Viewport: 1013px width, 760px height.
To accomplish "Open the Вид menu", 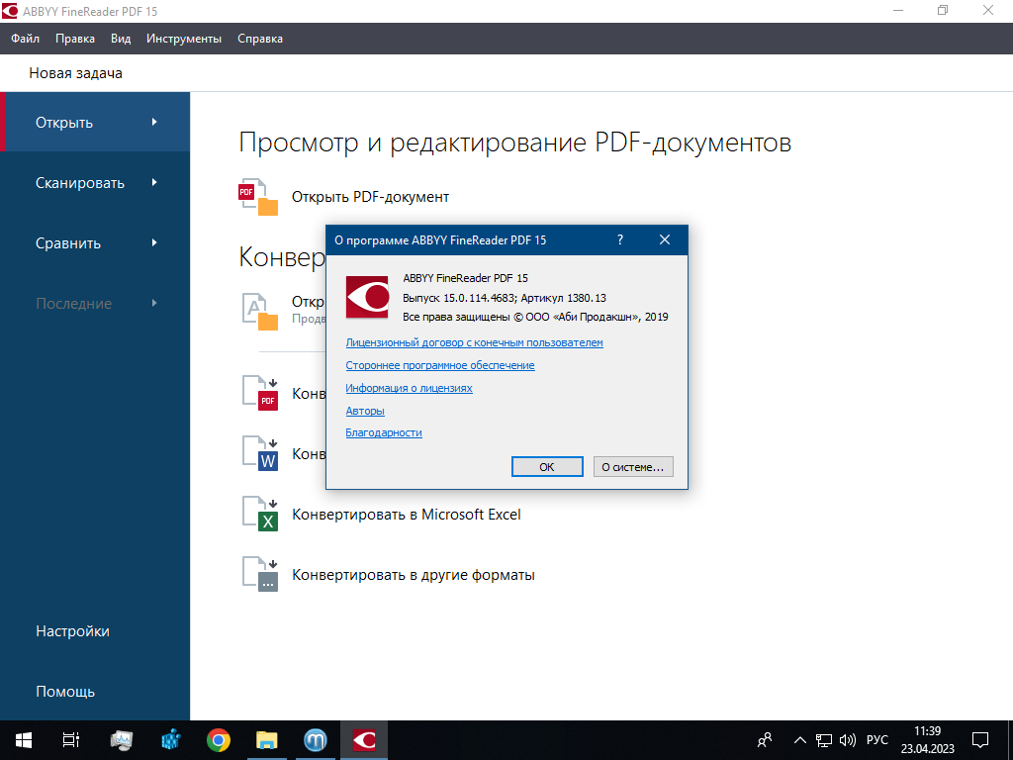I will pos(121,39).
